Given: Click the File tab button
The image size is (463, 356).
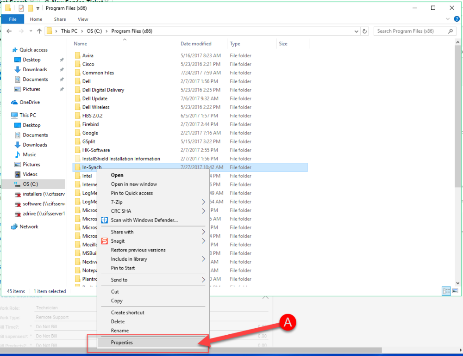Looking at the screenshot, I should pyautogui.click(x=13, y=19).
